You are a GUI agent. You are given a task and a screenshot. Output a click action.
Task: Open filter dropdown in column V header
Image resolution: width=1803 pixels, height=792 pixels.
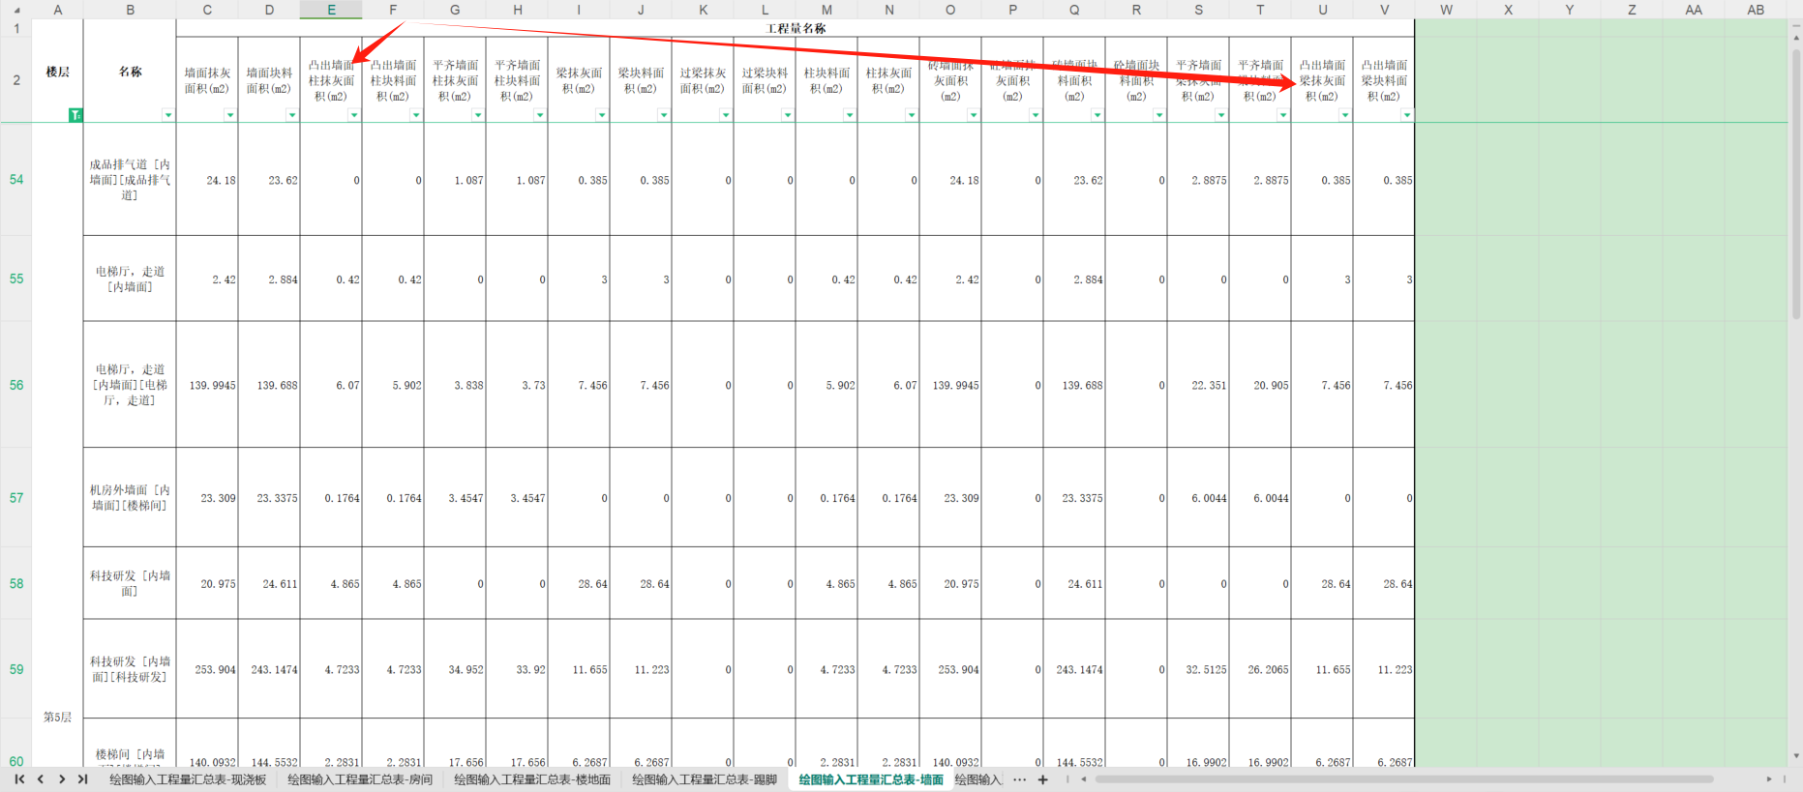pos(1407,115)
